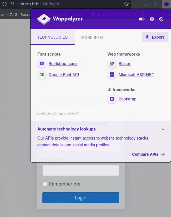Image resolution: width=171 pixels, height=217 pixels.
Task: Open Wappalyzer settings gear icon
Action: (x=152, y=19)
